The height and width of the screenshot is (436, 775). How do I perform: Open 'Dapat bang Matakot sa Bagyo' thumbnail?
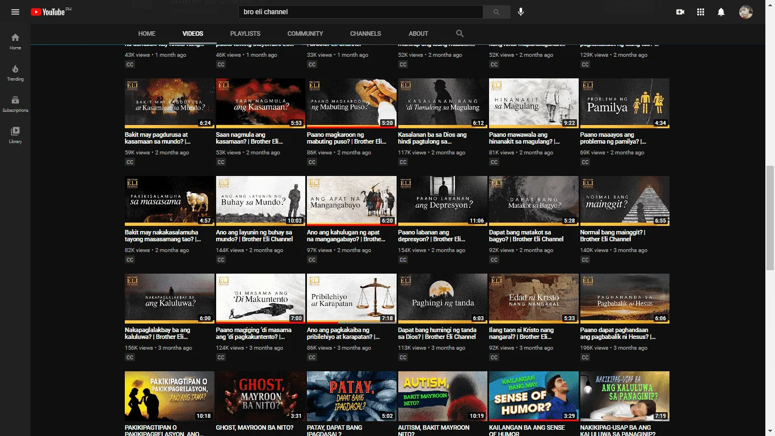[534, 201]
